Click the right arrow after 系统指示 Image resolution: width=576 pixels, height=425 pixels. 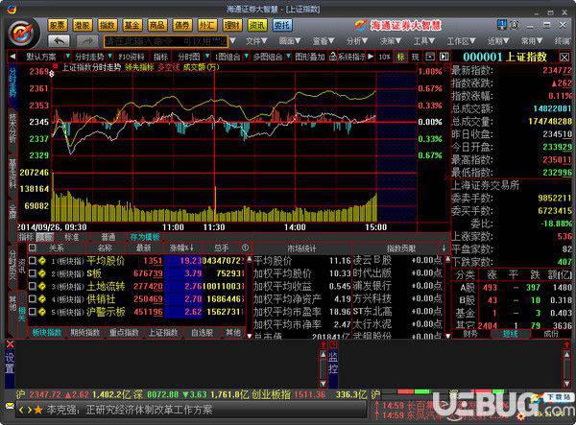pyautogui.click(x=371, y=57)
